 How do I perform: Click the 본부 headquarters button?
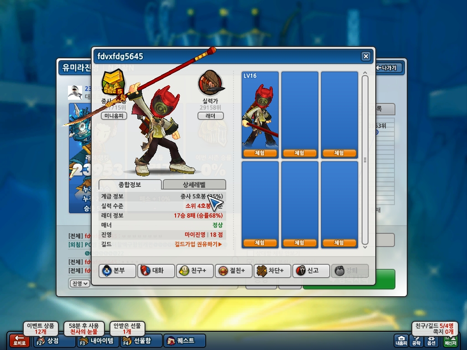tap(117, 271)
